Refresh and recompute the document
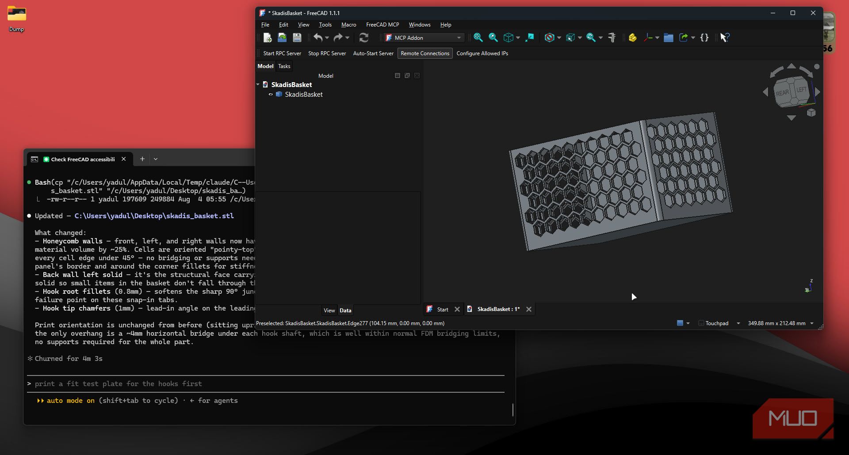Screen dimensions: 849x455 click(364, 38)
